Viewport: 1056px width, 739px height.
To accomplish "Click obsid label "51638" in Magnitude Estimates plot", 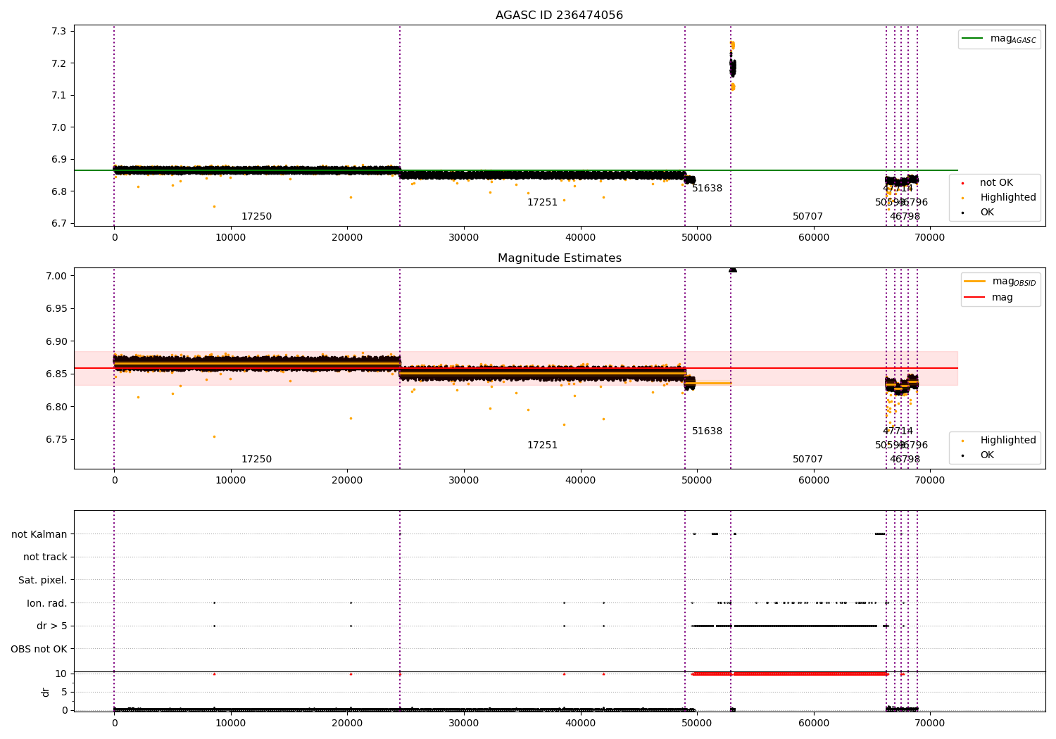I will click(x=707, y=431).
